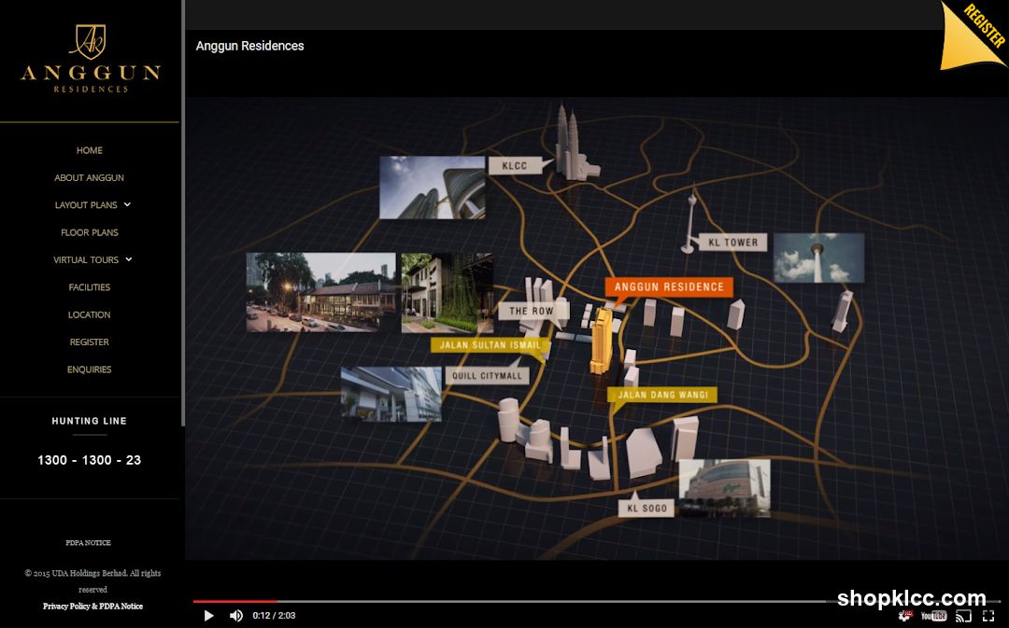Open video on YouTube via logo
The width and height of the screenshot is (1009, 628).
(933, 616)
